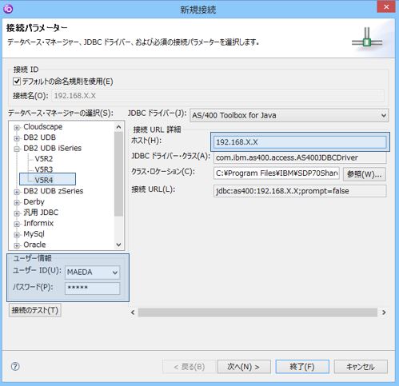Click the 終了(F) finish button
Screen dimensions: 399x386
(302, 367)
